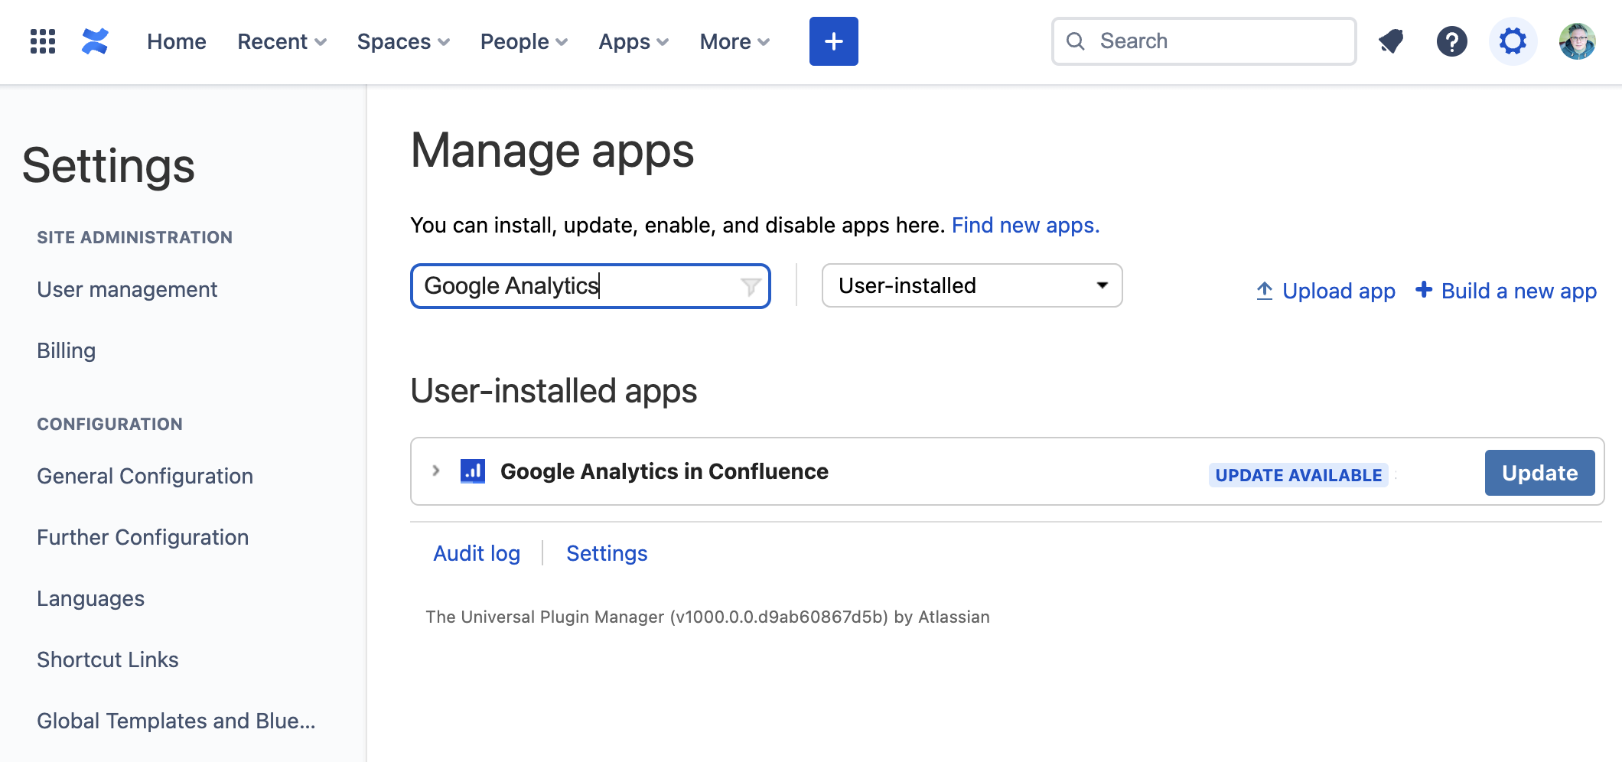Click the Confluence logo icon

(x=95, y=41)
